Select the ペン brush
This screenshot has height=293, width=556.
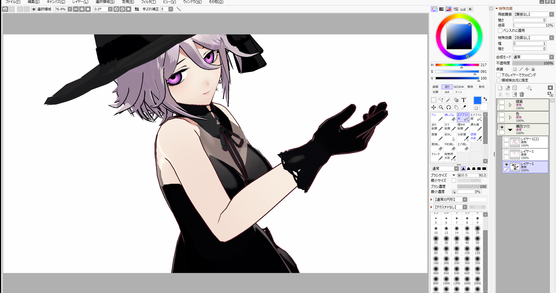(x=437, y=117)
